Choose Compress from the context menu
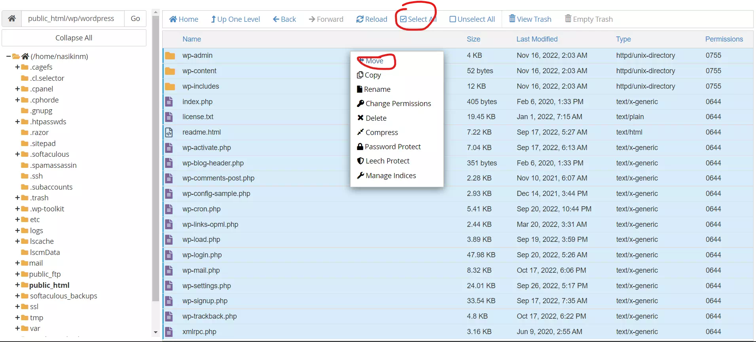756x342 pixels. 377,132
